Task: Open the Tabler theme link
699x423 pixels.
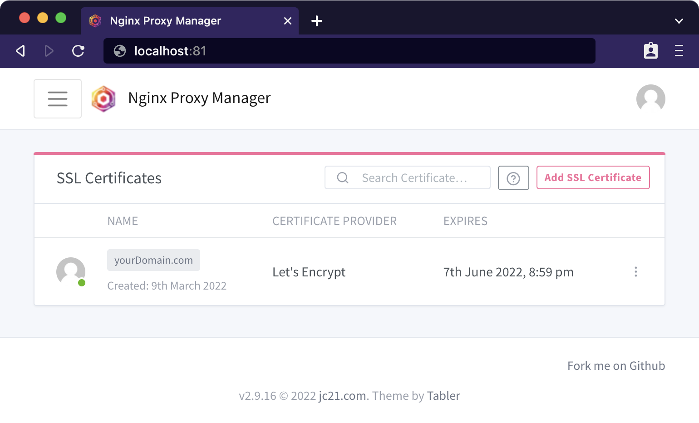Action: click(443, 396)
